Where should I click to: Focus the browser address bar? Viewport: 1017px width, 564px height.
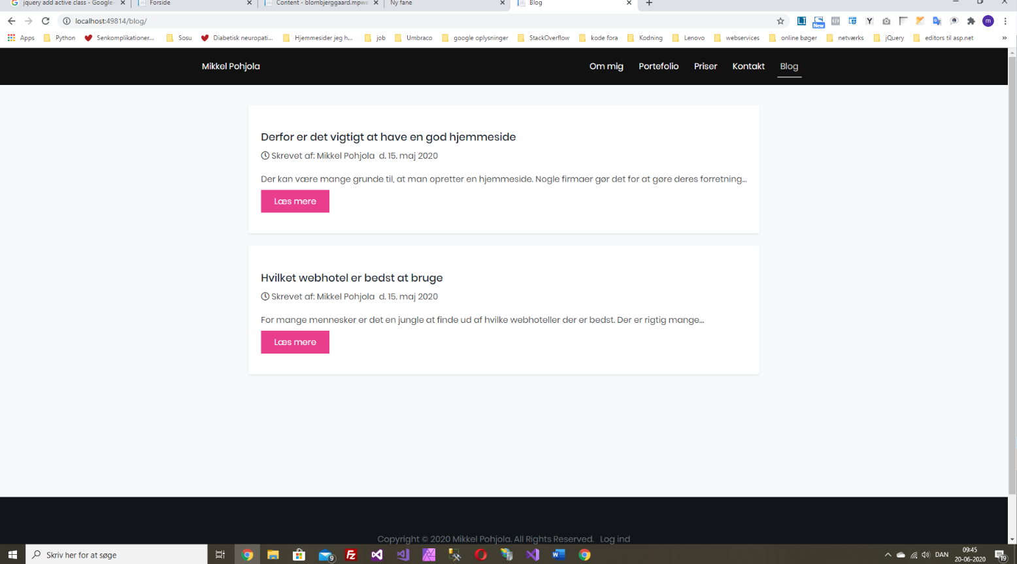(x=418, y=21)
